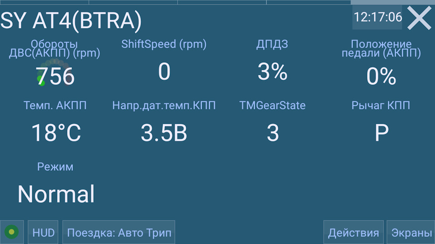This screenshot has height=244, width=435.
Task: Click the green connection status indicator
Action: pyautogui.click(x=12, y=232)
